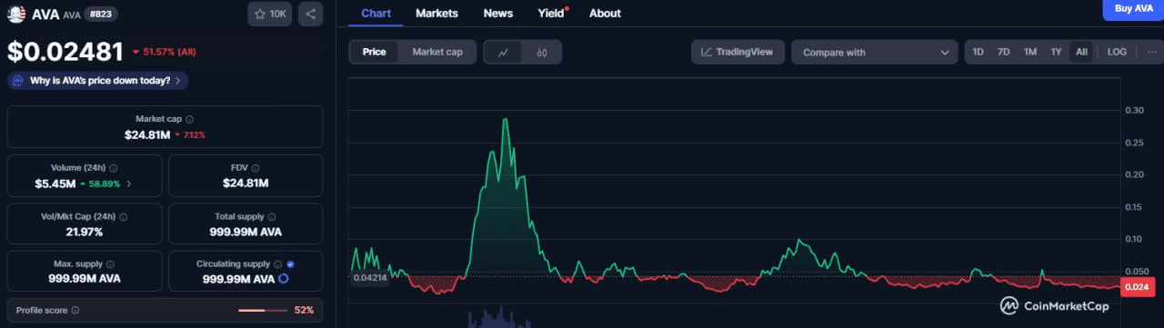Click the $0.02481 price text
Image resolution: width=1164 pixels, height=328 pixels.
point(65,51)
